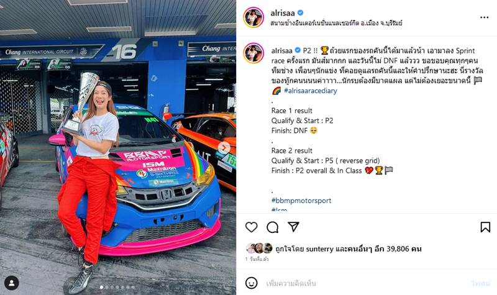Like the post with the heart icon
The height and width of the screenshot is (295, 497).
point(252,227)
